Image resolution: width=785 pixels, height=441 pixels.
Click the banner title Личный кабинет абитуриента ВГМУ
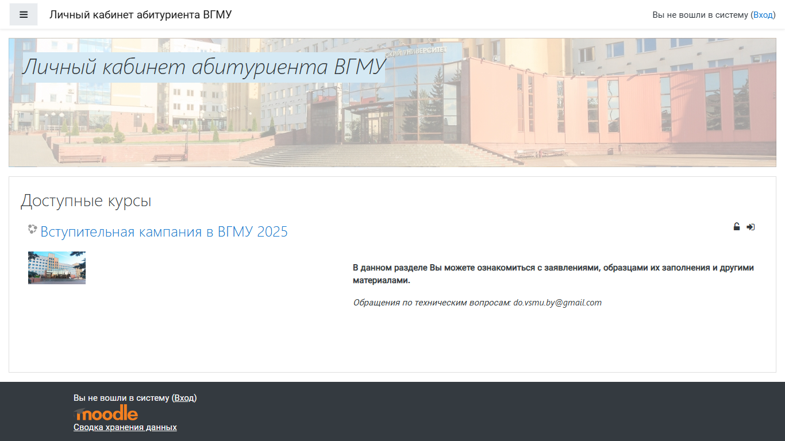tap(203, 67)
